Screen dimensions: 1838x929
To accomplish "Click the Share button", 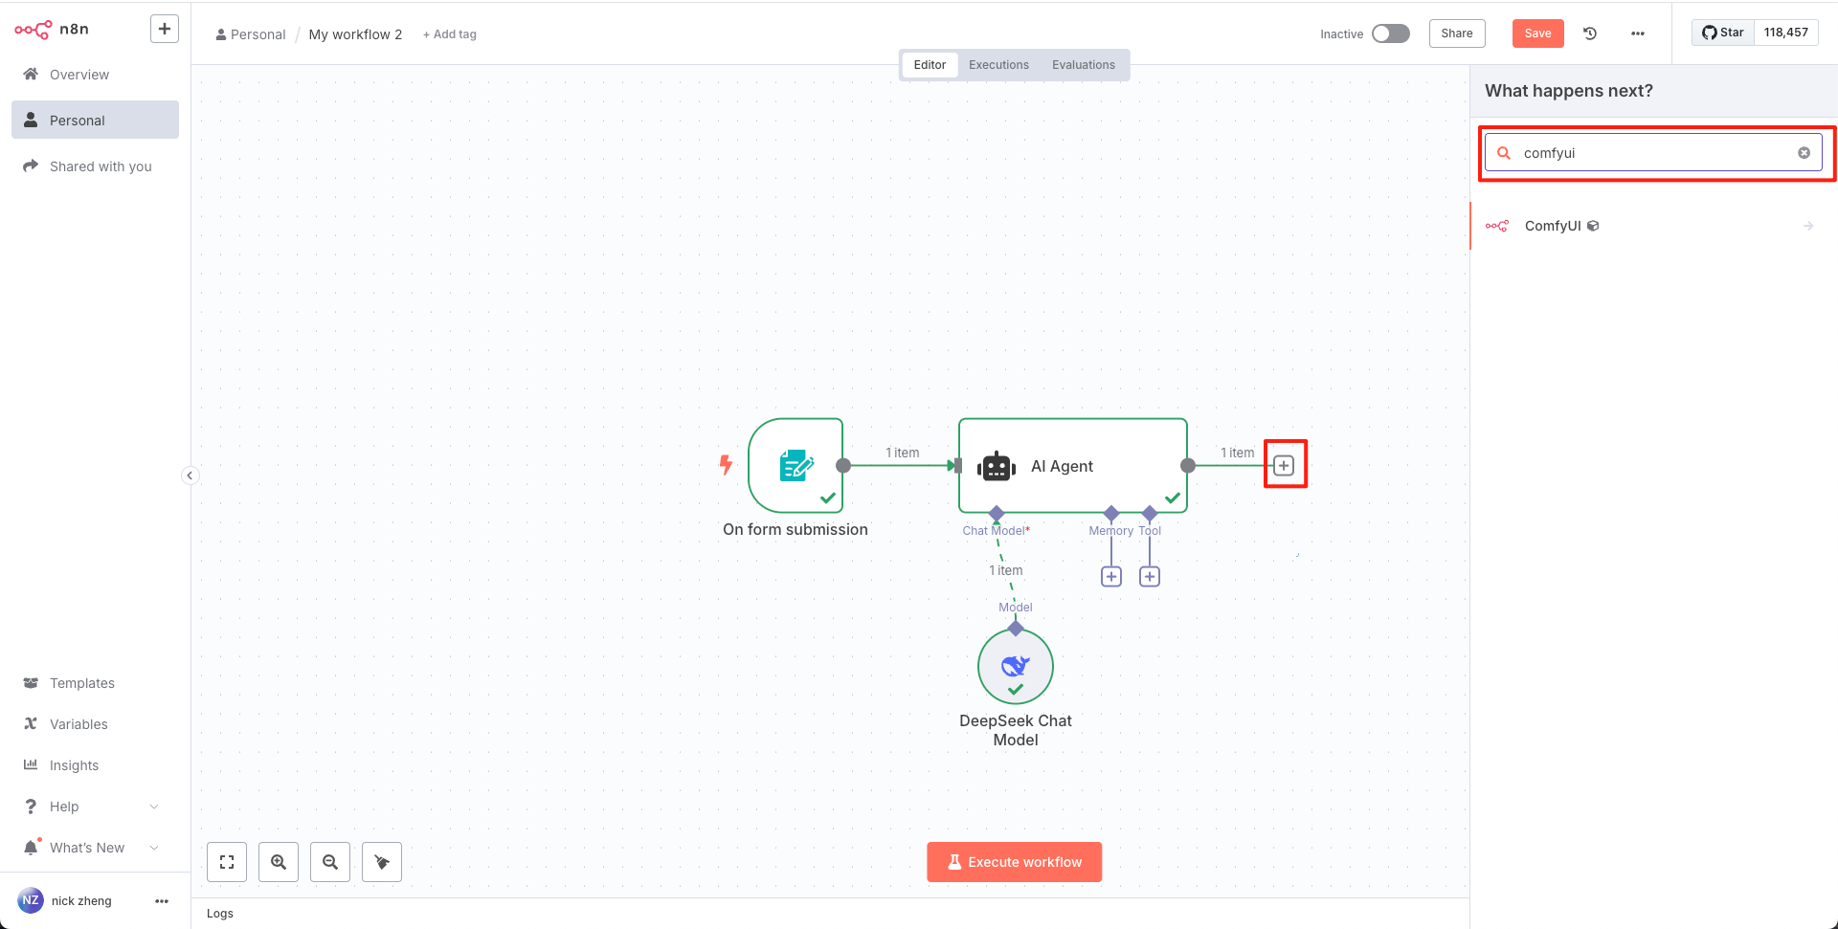I will 1457,33.
